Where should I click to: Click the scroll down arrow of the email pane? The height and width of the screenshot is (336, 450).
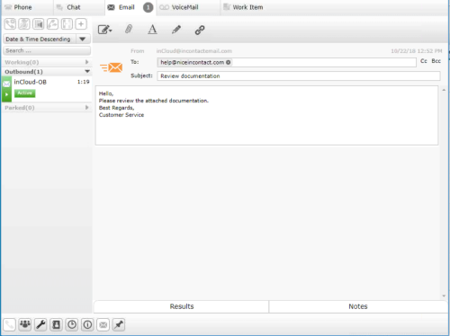point(444,296)
